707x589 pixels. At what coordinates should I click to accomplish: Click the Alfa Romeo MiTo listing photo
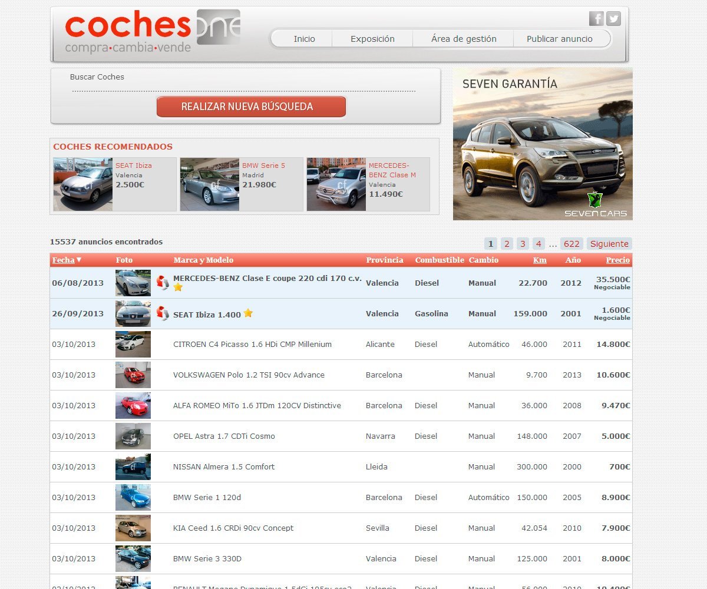[133, 405]
